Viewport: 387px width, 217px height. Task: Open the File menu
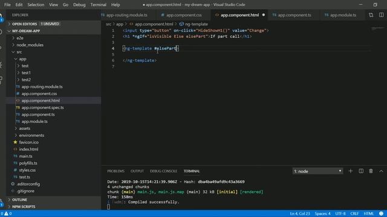click(x=7, y=5)
